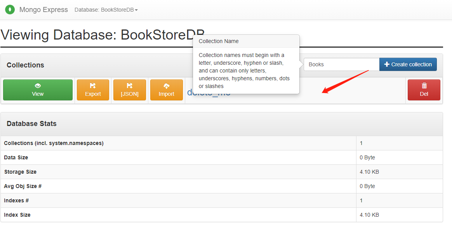
Task: Export the delete_me collection
Action: click(x=93, y=90)
